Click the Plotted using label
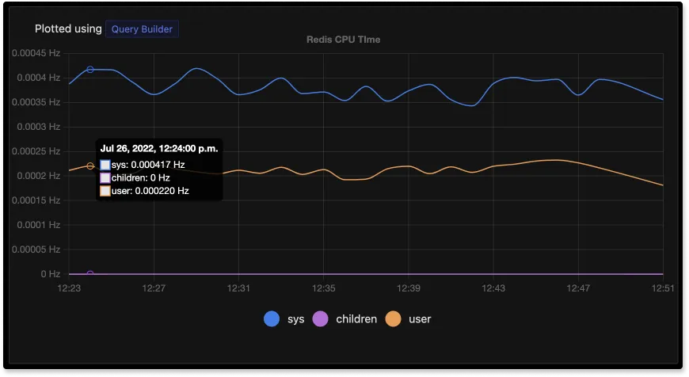 click(68, 29)
